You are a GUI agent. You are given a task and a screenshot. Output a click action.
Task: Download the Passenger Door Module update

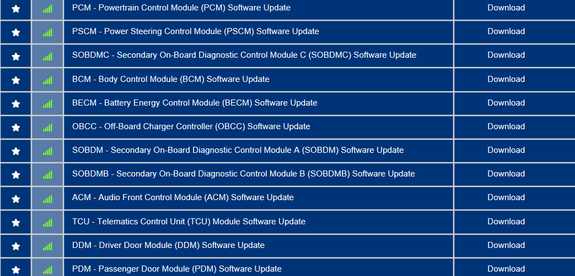[x=506, y=269]
